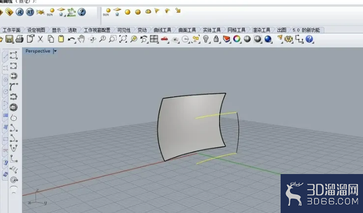Switch to the 工作视窗配置 tab
Screen dimensions: 363x213
[x=97, y=30]
